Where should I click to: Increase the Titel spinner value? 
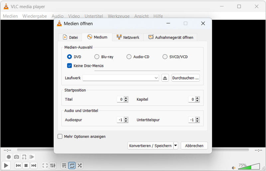[126, 98]
